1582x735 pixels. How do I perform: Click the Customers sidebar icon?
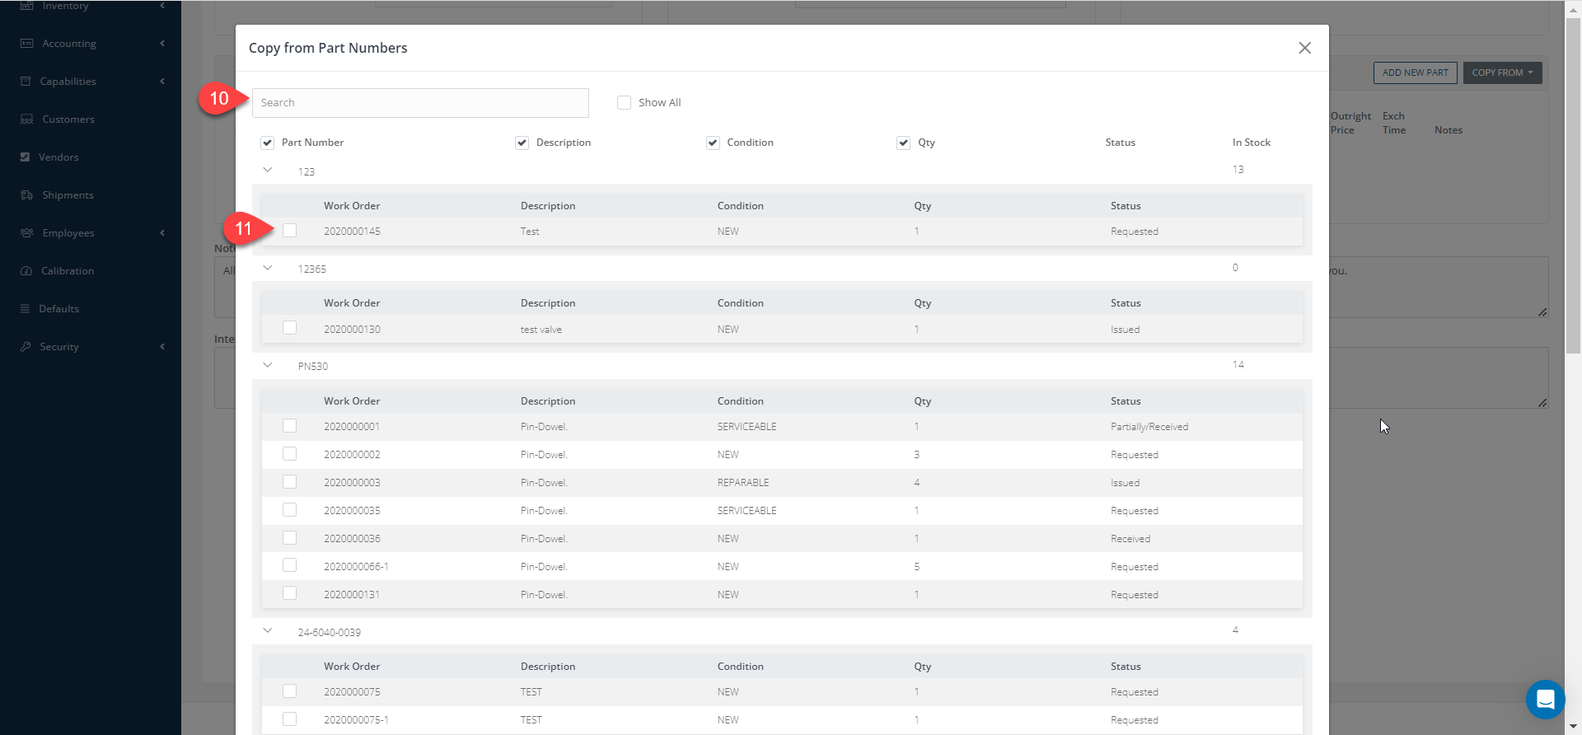pos(26,119)
